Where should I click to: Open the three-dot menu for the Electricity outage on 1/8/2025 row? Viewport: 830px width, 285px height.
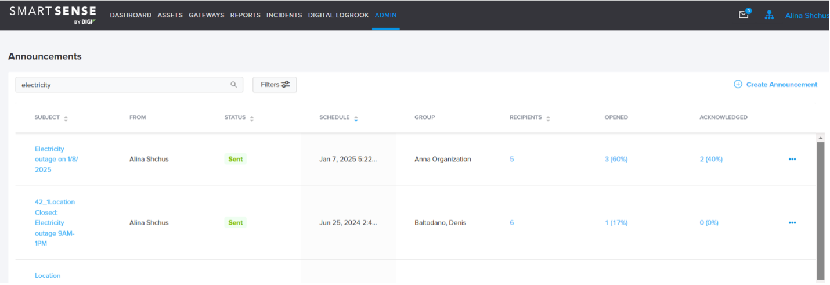tap(792, 159)
